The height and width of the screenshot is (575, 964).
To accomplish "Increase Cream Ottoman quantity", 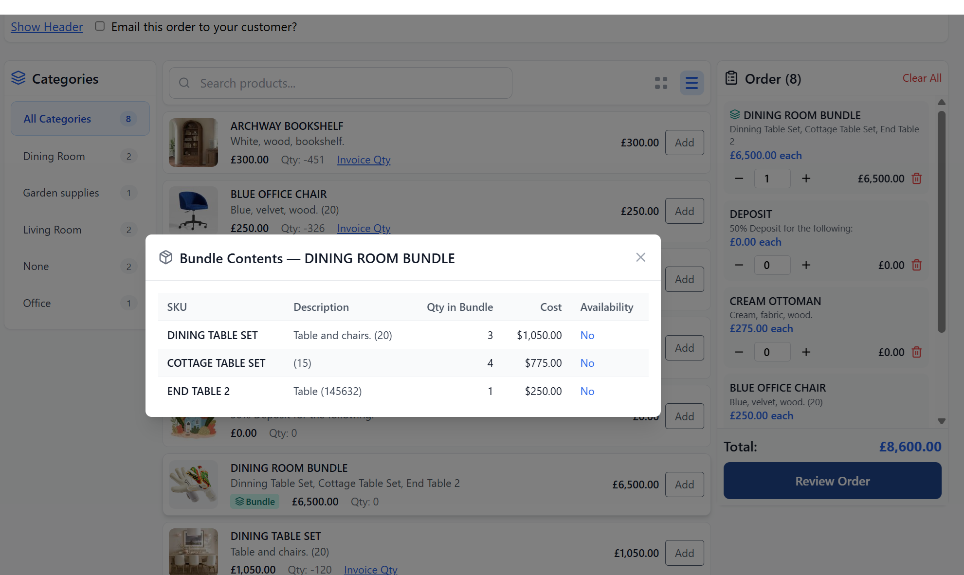I will (806, 352).
